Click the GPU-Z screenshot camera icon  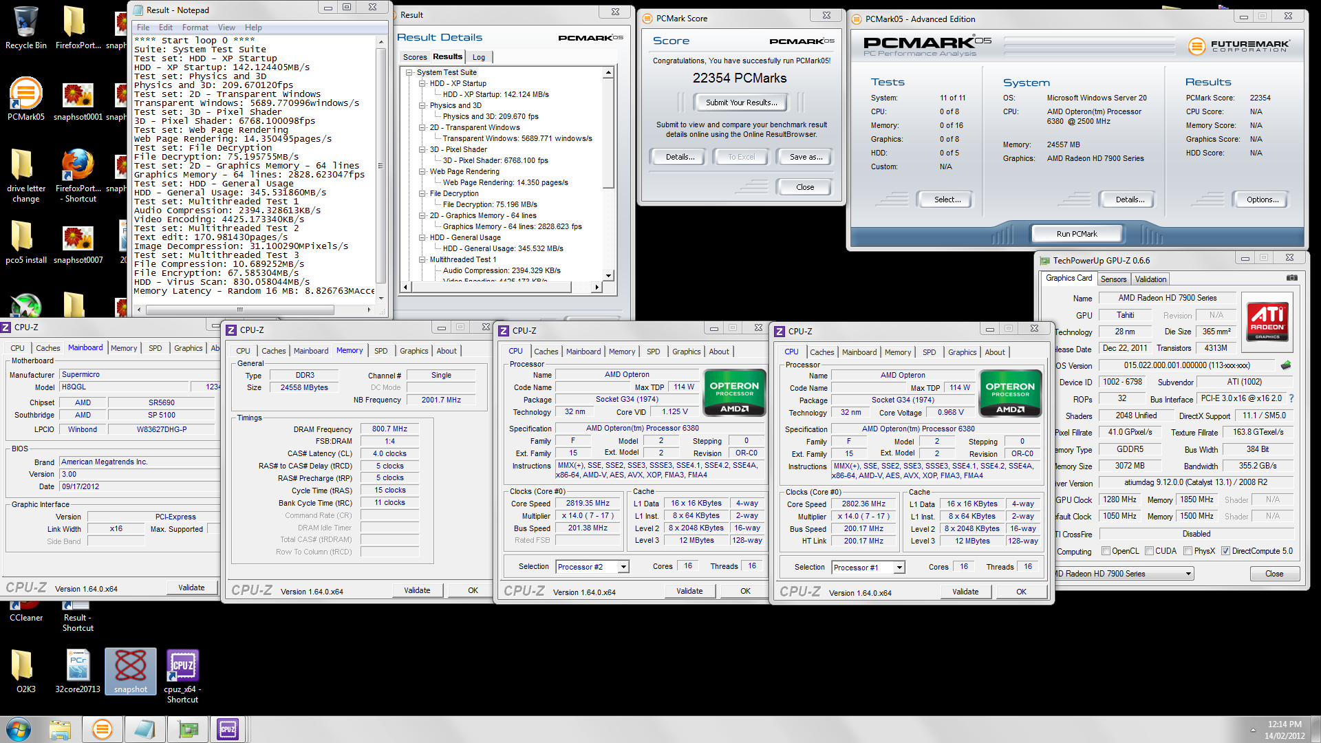[1292, 278]
